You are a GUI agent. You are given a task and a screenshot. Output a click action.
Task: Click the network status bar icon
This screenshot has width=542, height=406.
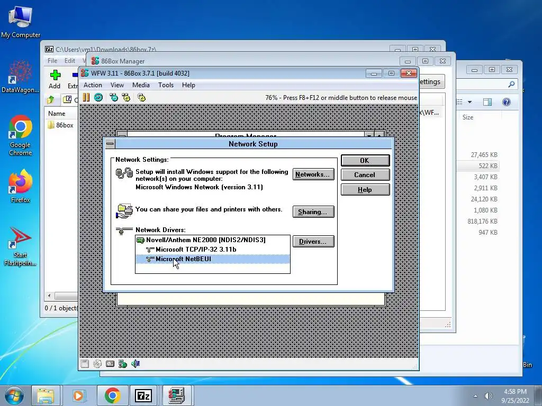pos(123,364)
